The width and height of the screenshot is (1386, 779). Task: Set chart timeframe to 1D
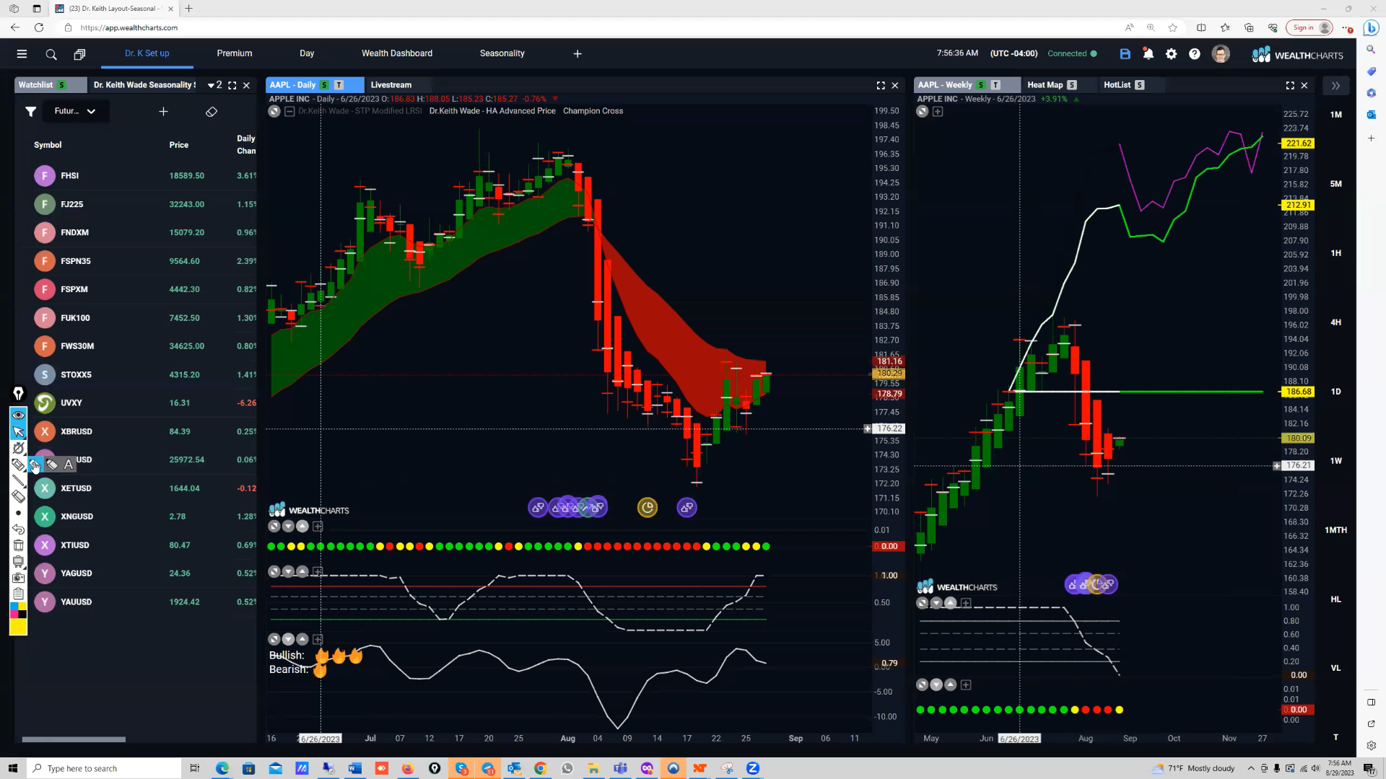click(x=1336, y=392)
